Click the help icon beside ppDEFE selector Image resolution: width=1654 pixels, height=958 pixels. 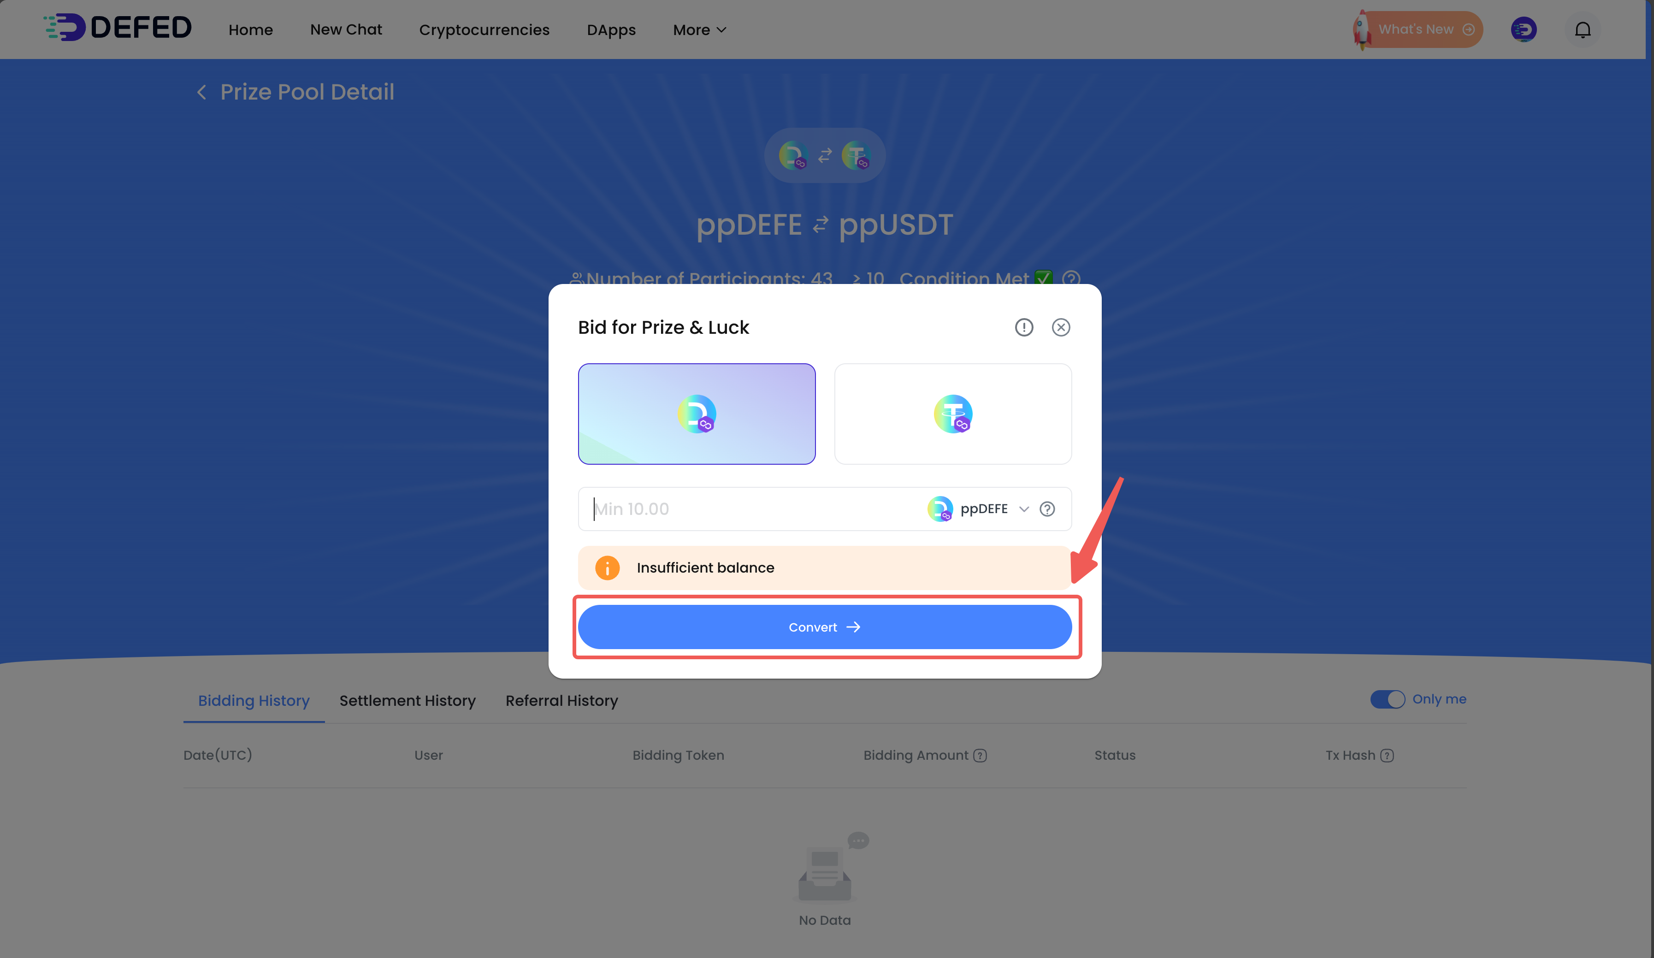tap(1047, 509)
